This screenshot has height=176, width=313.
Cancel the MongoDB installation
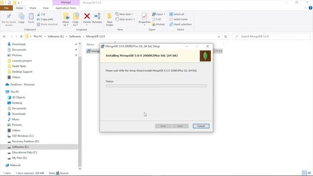(201, 126)
